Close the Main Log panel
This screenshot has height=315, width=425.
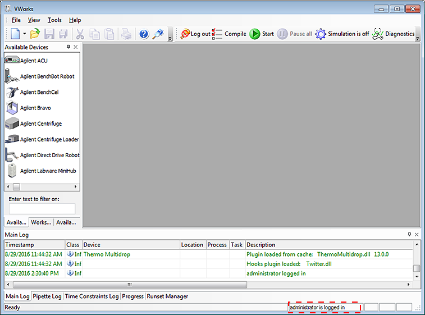[417, 234]
